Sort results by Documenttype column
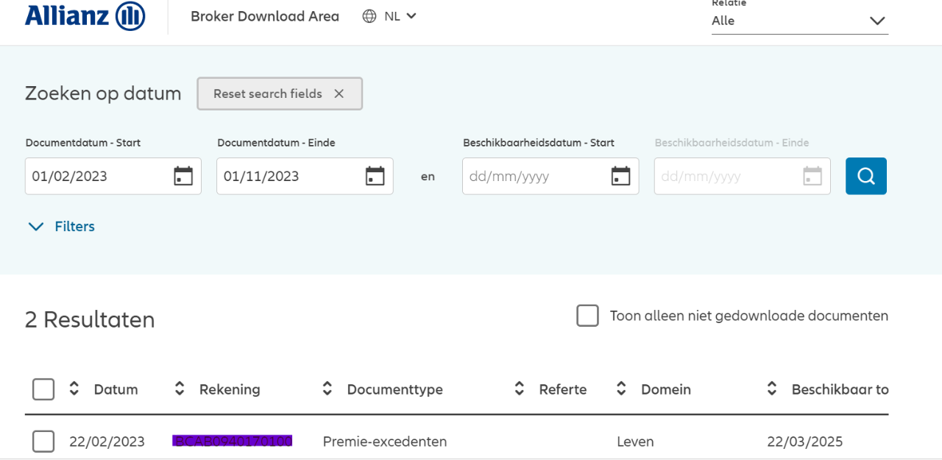942x460 pixels. pyautogui.click(x=327, y=389)
